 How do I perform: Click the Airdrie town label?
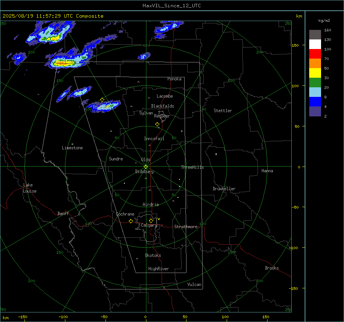click(151, 204)
